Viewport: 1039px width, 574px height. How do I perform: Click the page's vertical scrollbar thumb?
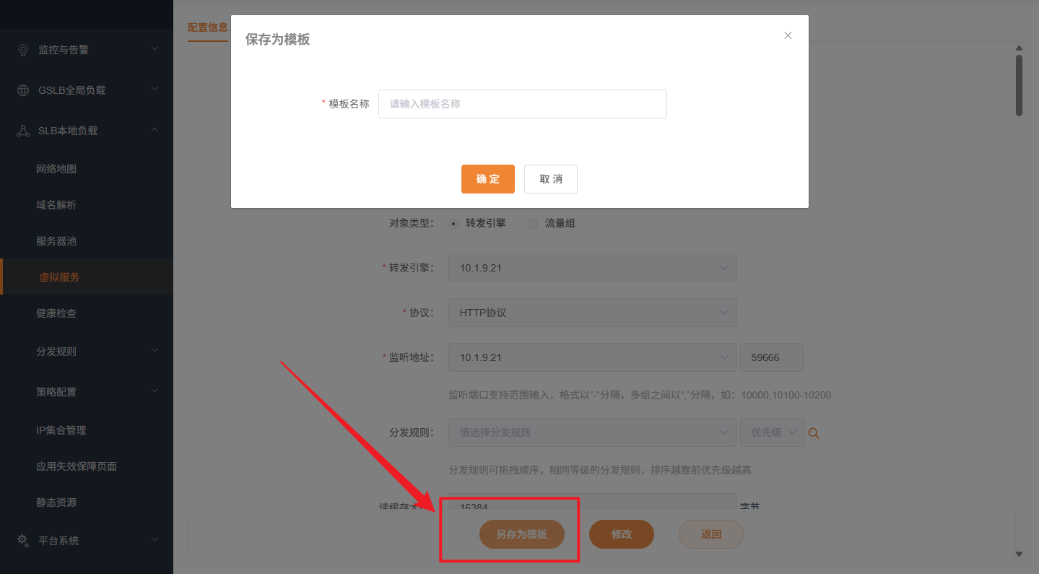[1019, 84]
